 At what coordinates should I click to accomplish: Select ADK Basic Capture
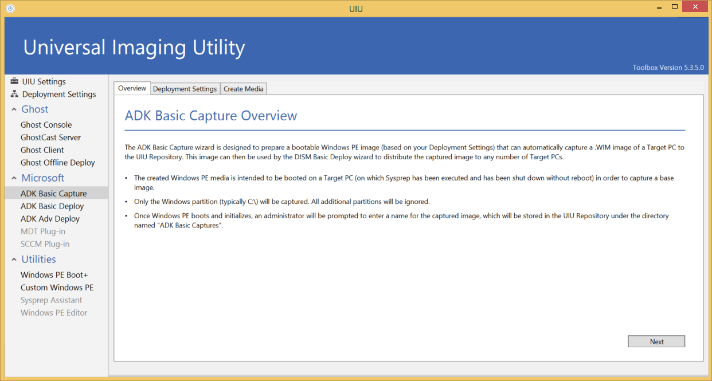pyautogui.click(x=54, y=194)
